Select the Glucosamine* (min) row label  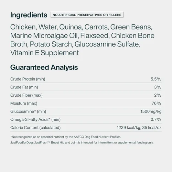point(28,111)
